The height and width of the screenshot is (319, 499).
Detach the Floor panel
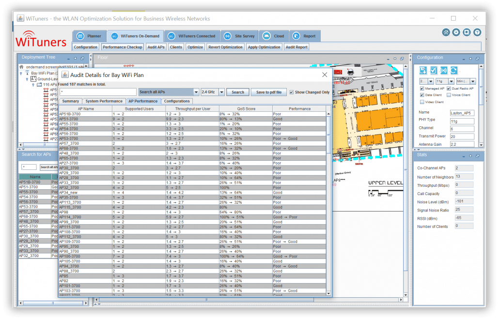(x=402, y=59)
